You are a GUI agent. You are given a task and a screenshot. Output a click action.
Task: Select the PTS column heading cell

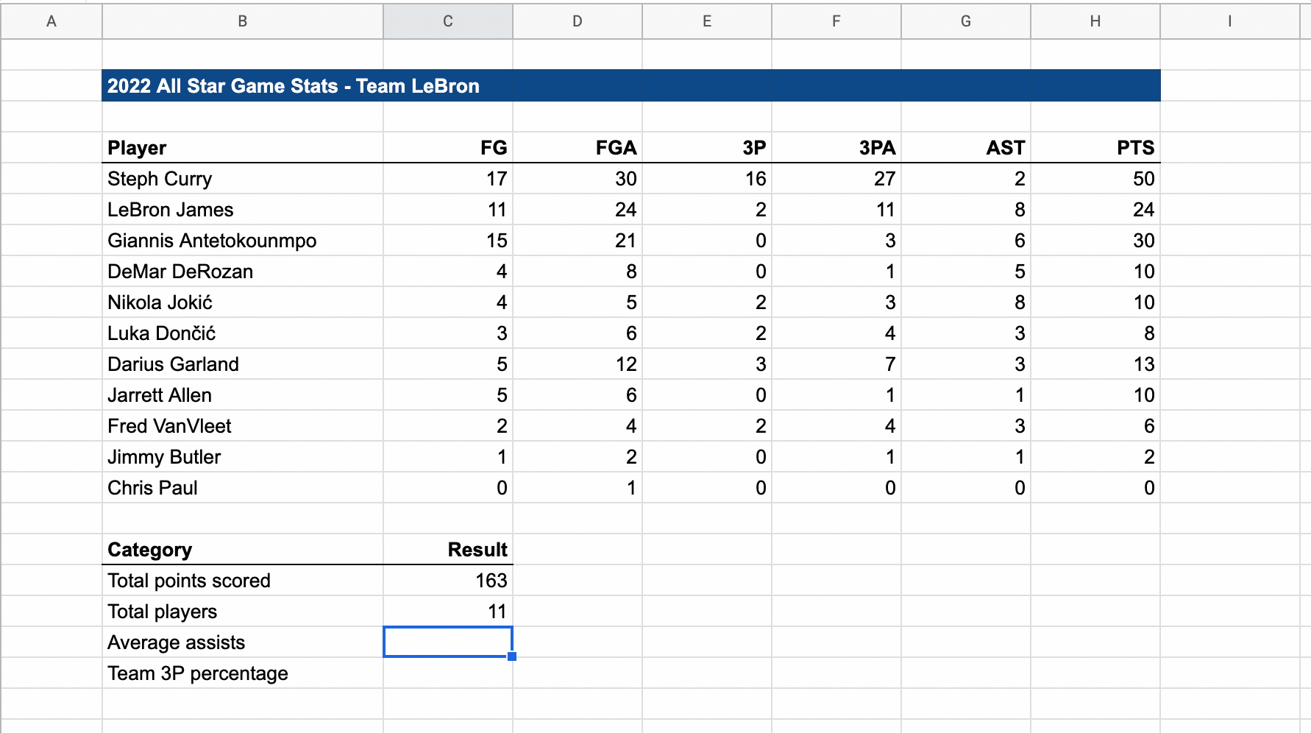[x=1095, y=148]
